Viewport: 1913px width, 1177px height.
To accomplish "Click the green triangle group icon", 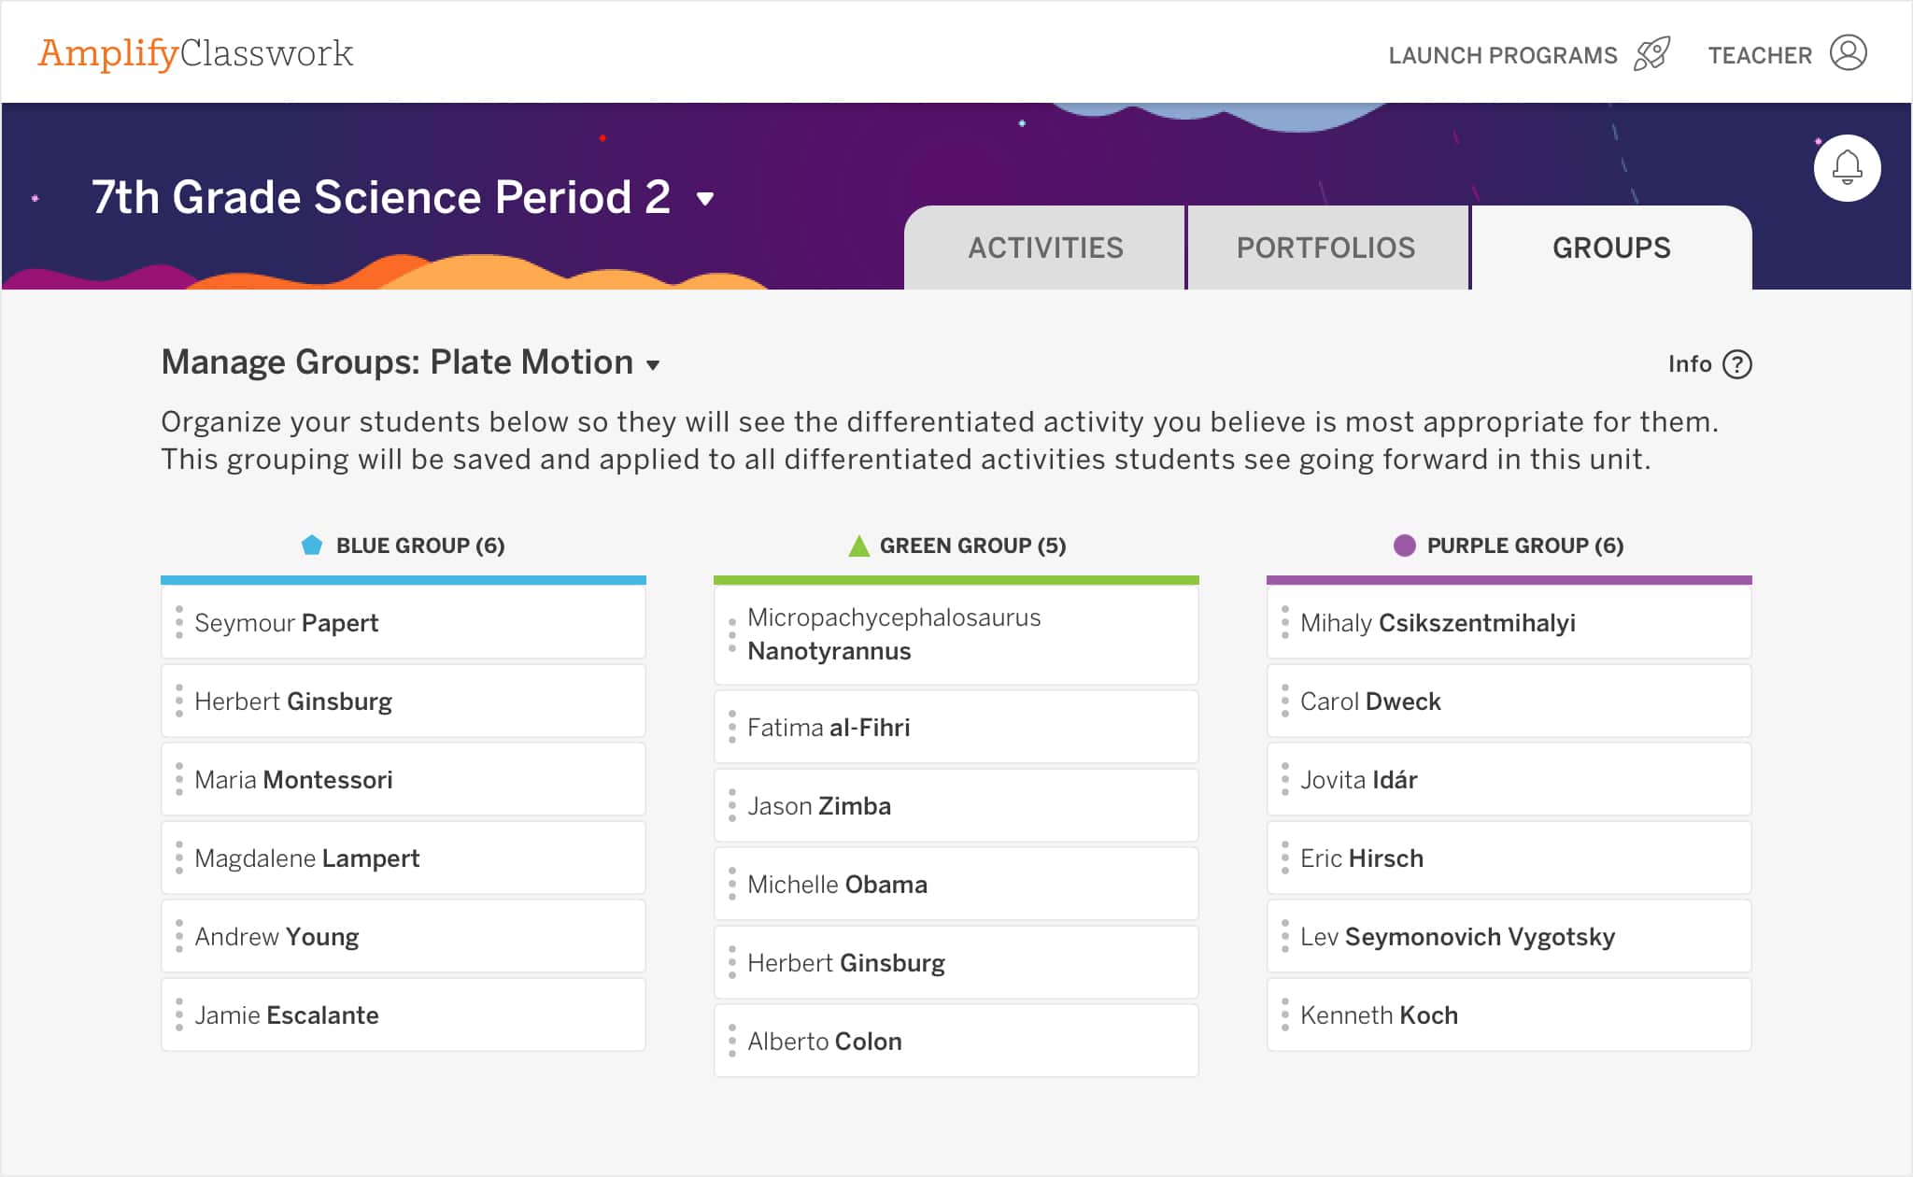I will (858, 545).
